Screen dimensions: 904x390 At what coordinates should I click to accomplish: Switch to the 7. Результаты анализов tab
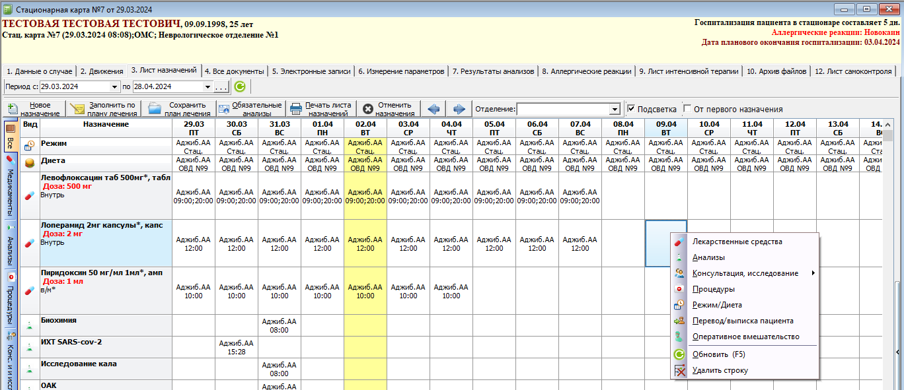point(493,71)
